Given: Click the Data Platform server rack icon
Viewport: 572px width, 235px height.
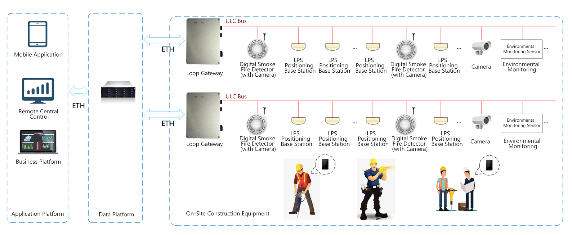Looking at the screenshot, I should [x=118, y=91].
